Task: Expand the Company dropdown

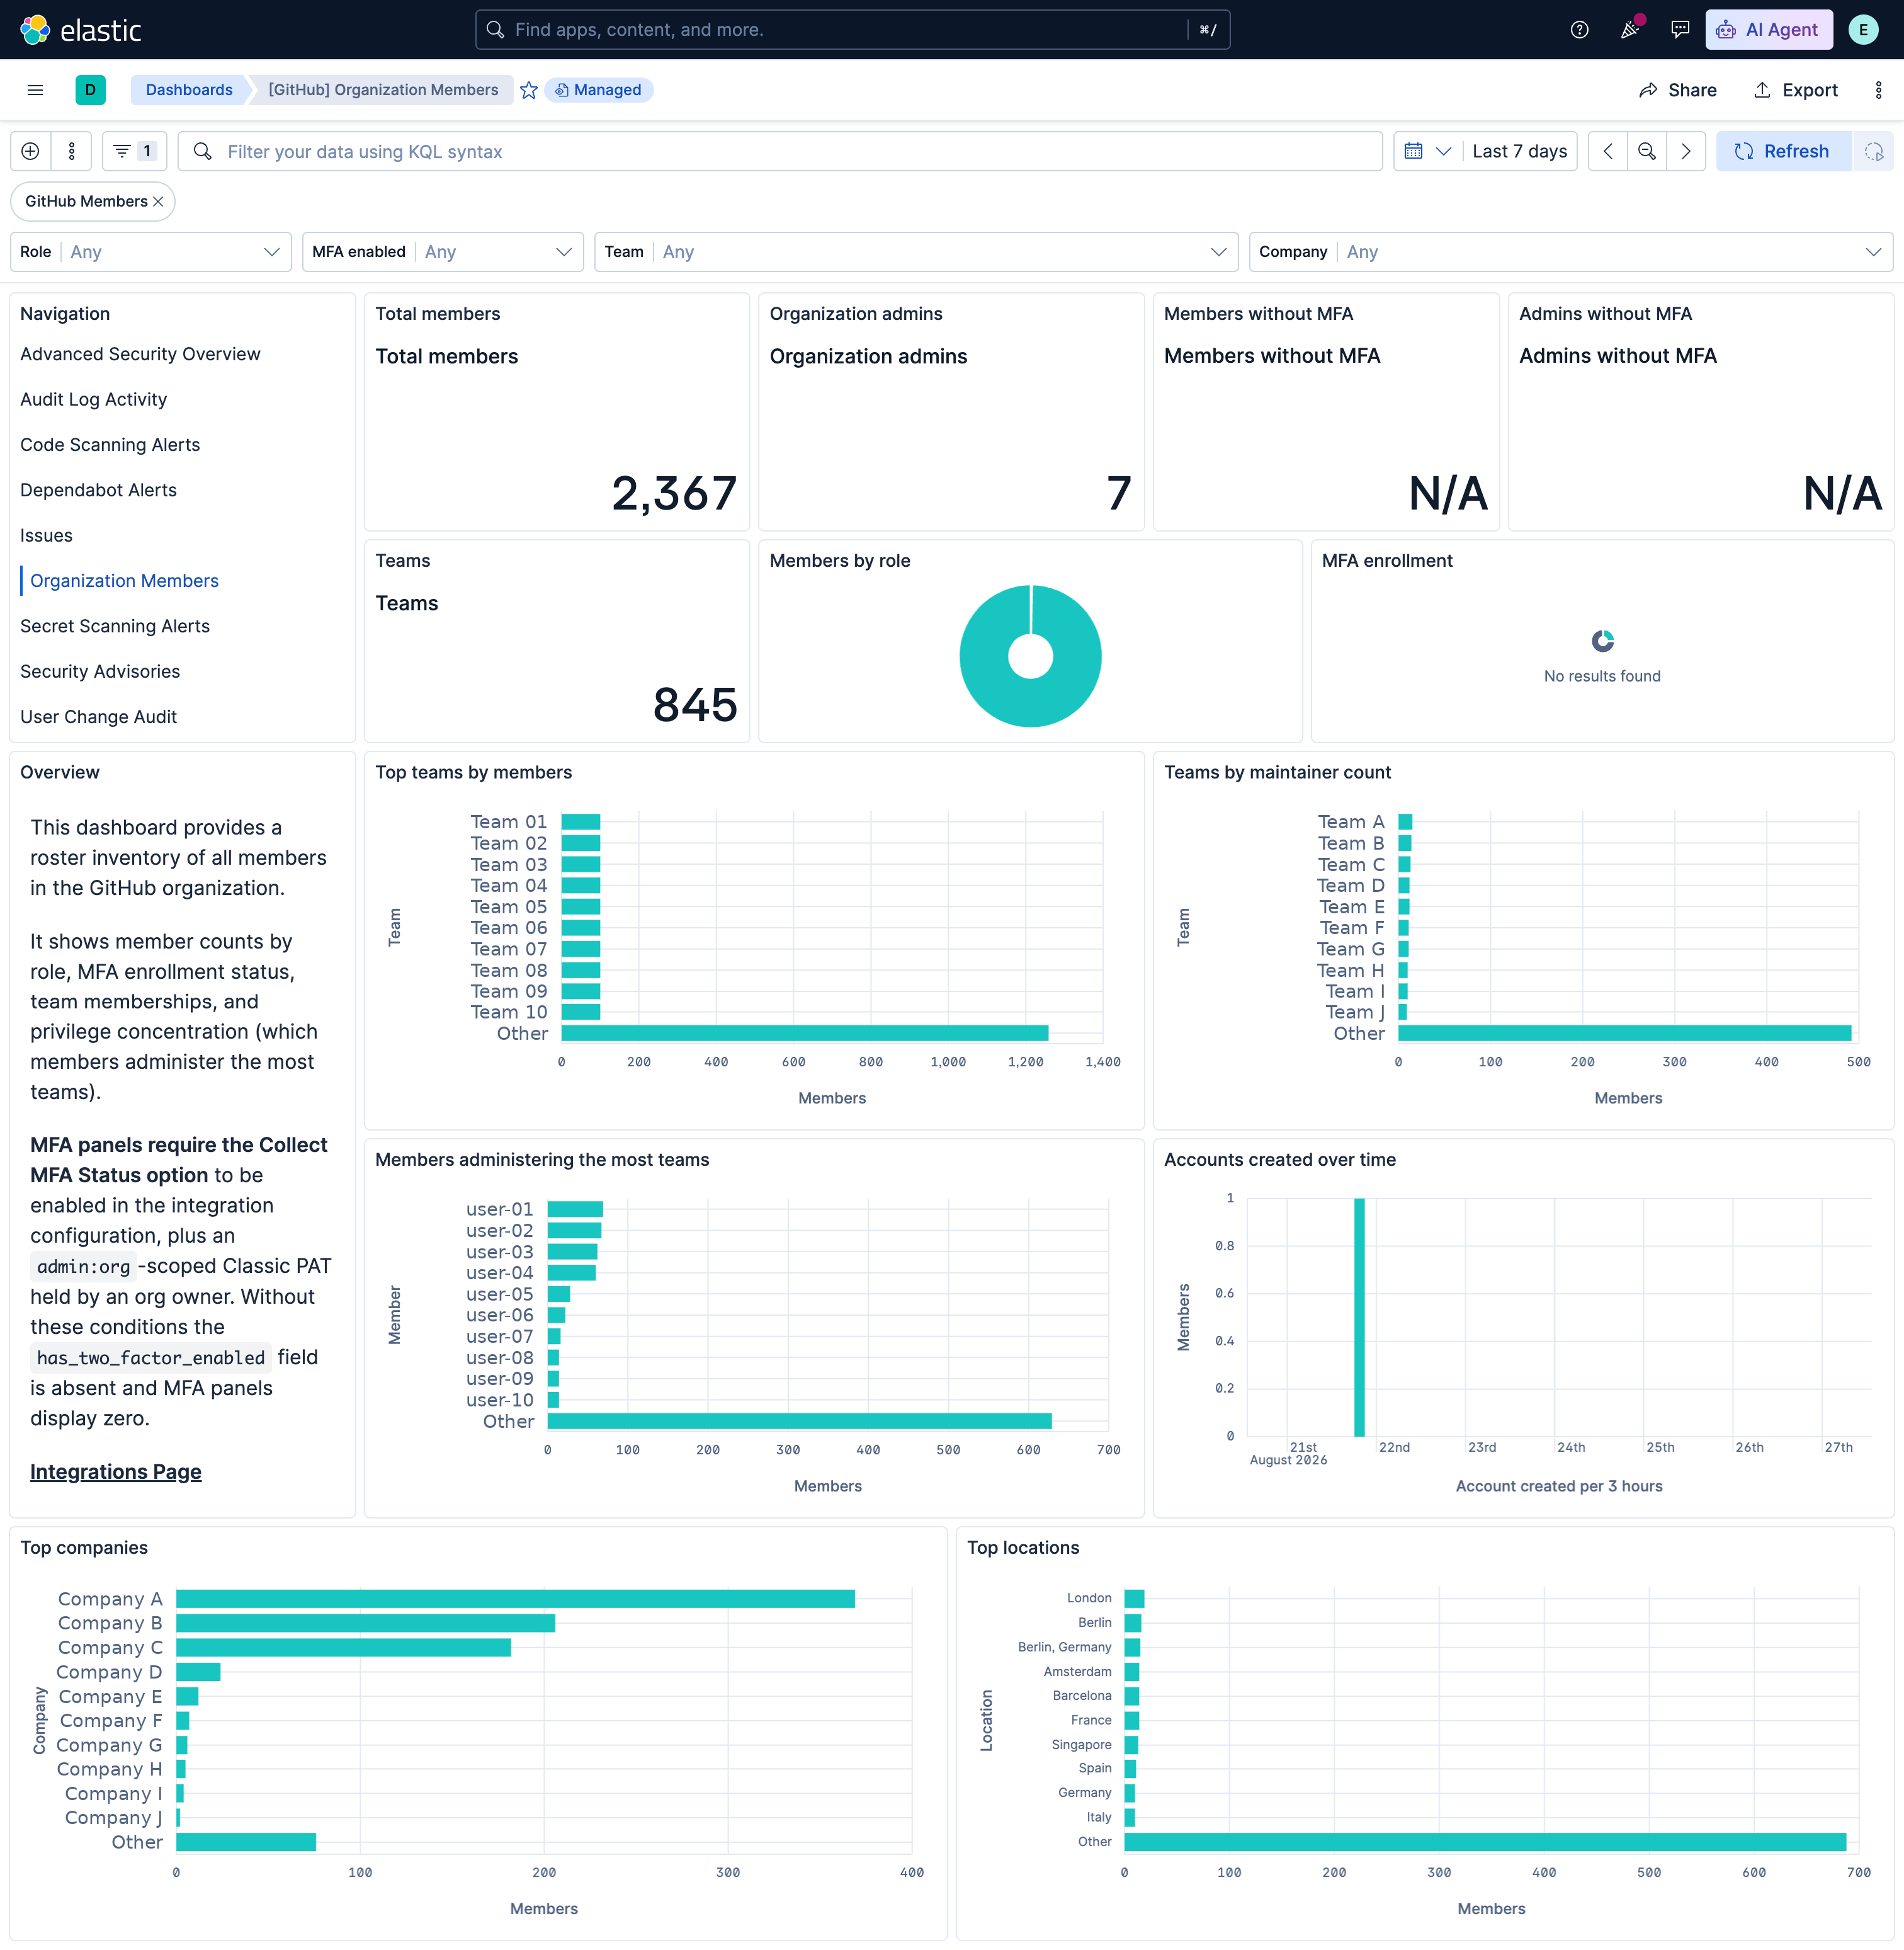Action: point(1571,252)
